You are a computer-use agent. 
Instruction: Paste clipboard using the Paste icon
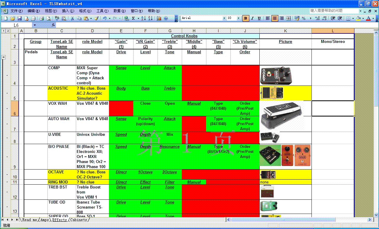point(86,18)
